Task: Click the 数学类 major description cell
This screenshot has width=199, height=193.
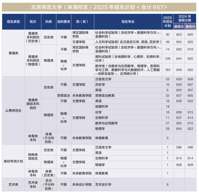Action: [x=128, y=70]
